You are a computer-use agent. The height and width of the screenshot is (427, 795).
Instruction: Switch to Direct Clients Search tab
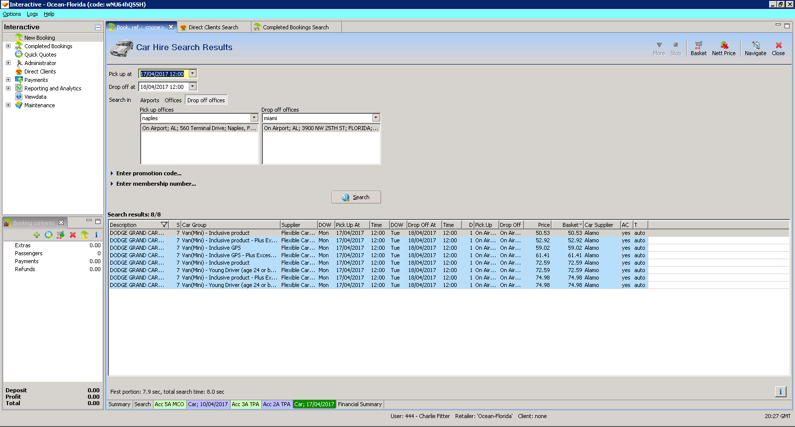point(213,27)
